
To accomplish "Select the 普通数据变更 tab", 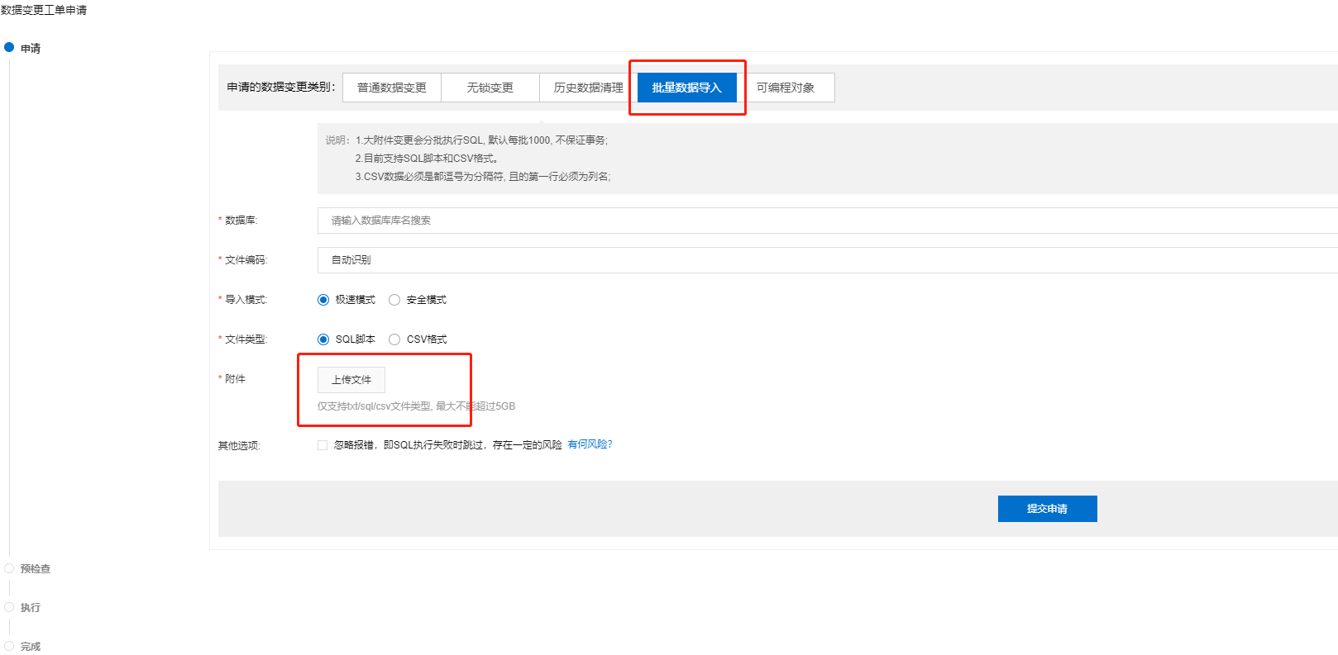I will tap(392, 88).
